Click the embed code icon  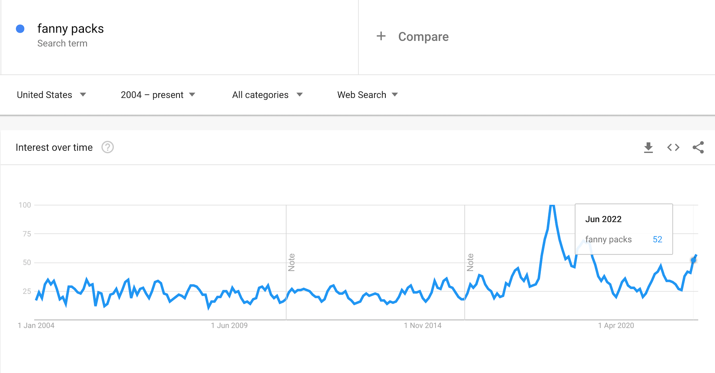point(673,148)
